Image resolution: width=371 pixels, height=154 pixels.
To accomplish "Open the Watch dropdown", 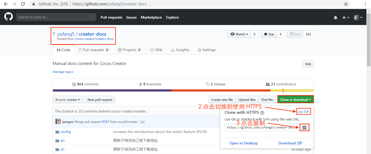I will tap(239, 34).
